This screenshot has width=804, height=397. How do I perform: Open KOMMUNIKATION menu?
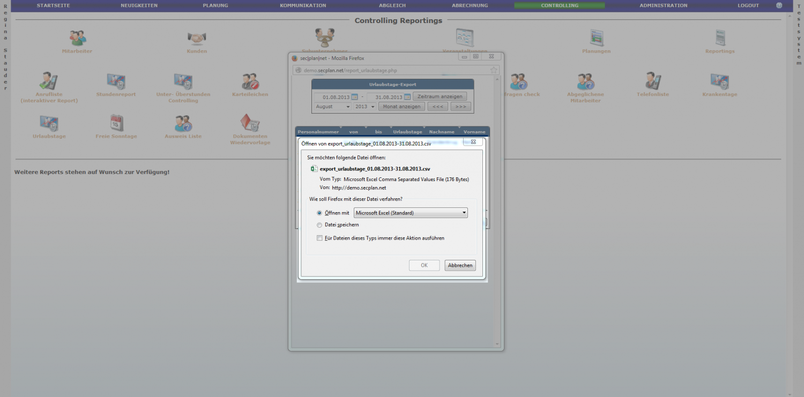coord(303,5)
